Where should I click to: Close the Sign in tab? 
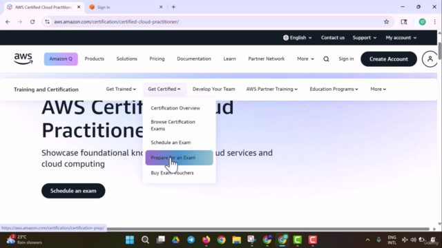pos(161,7)
